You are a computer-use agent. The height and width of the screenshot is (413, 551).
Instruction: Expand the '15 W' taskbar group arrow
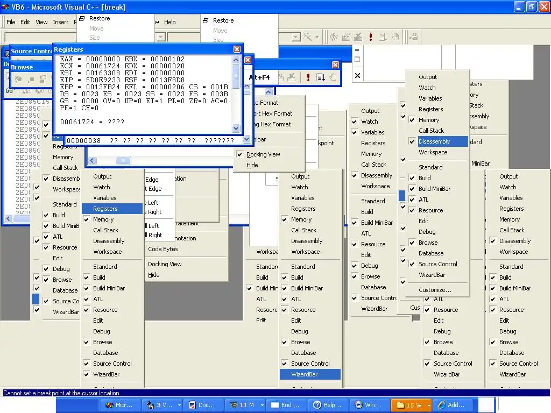(429, 405)
